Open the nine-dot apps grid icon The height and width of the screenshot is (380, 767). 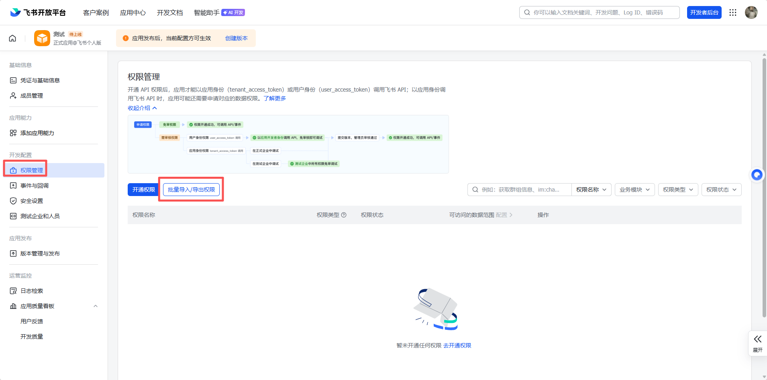click(x=733, y=12)
